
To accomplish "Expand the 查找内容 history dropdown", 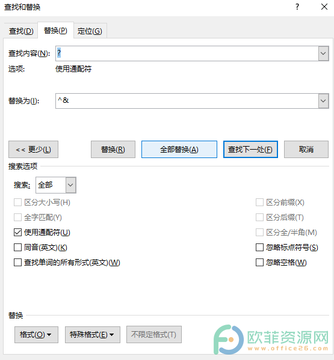I will 323,53.
